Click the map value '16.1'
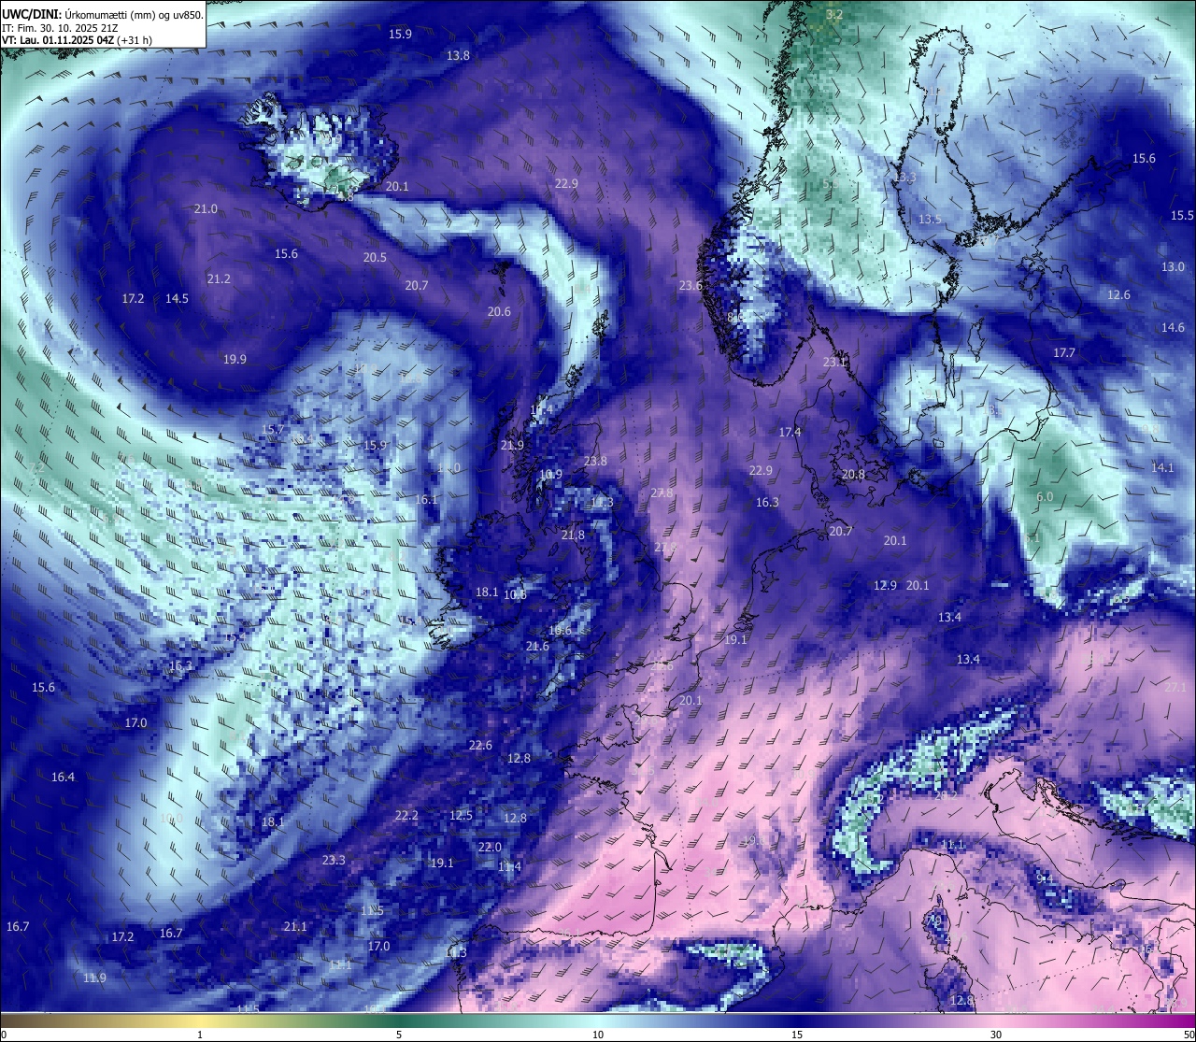Viewport: 1196px width, 1042px height. [x=426, y=500]
